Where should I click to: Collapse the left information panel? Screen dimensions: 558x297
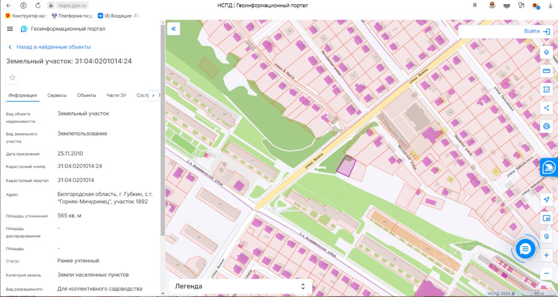tap(174, 29)
